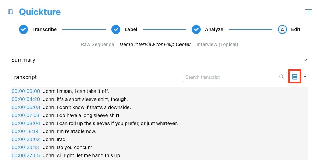Screen dimensions: 317x160
Task: Click the step 4 Edit circle
Action: pos(282,29)
